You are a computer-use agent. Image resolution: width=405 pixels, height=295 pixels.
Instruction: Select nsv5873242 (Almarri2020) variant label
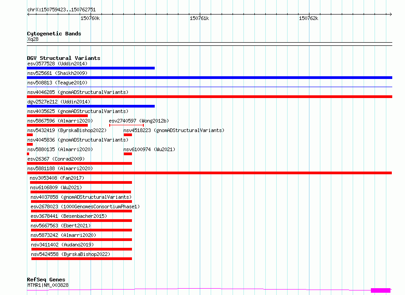(x=63, y=235)
